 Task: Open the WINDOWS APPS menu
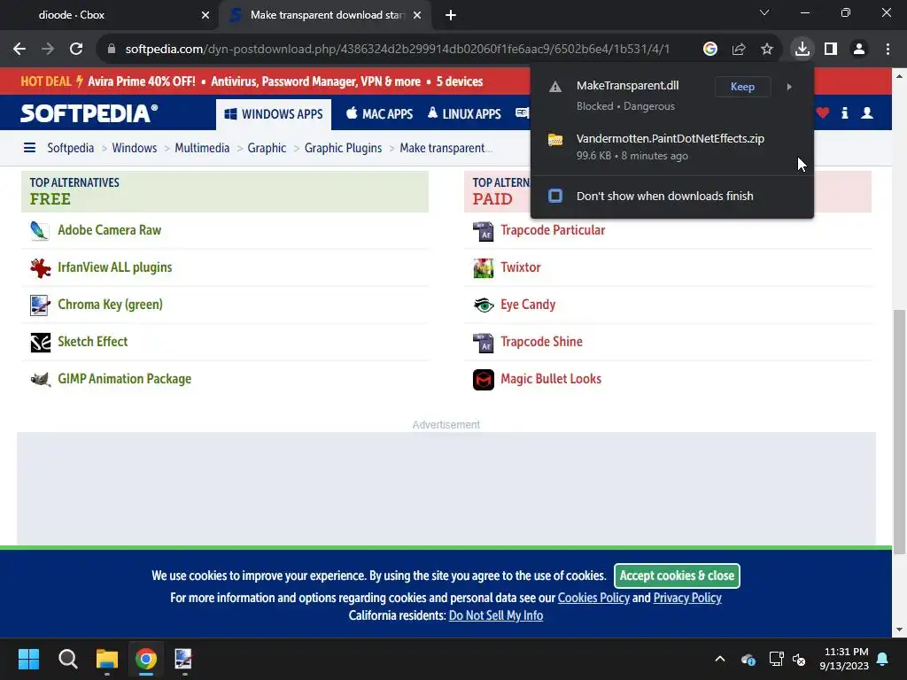coord(274,114)
